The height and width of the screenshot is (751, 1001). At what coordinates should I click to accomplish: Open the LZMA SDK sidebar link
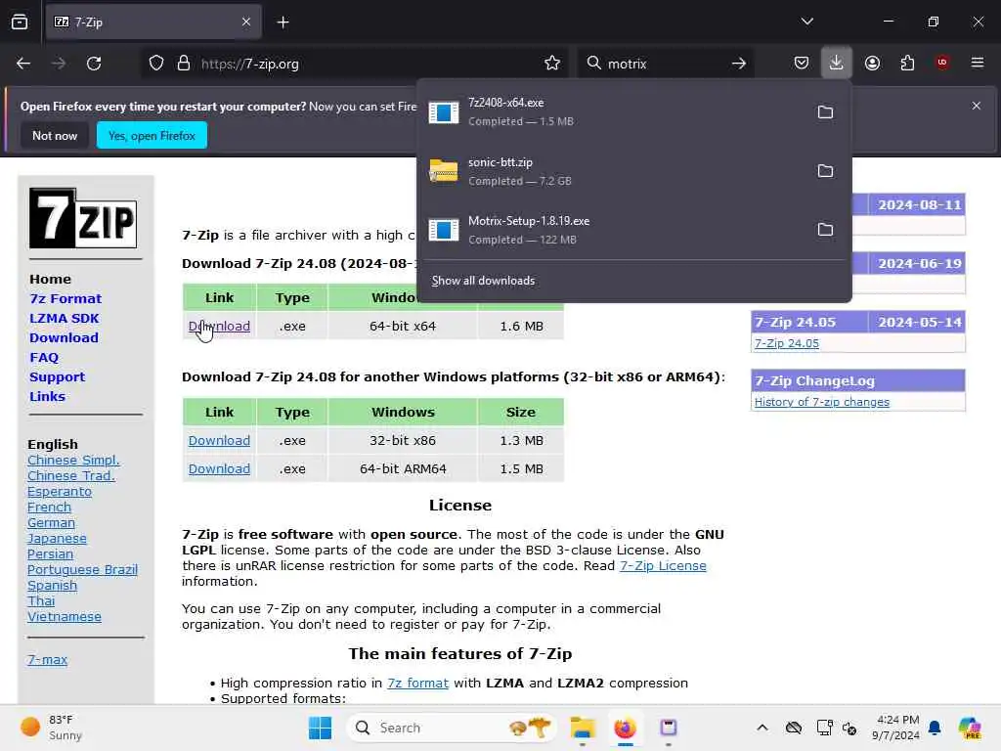coord(64,318)
